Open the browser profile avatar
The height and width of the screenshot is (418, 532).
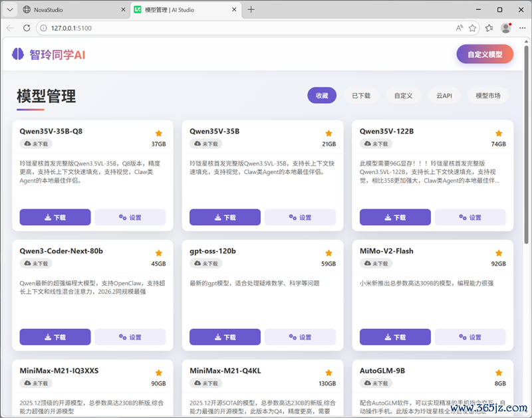[506, 28]
